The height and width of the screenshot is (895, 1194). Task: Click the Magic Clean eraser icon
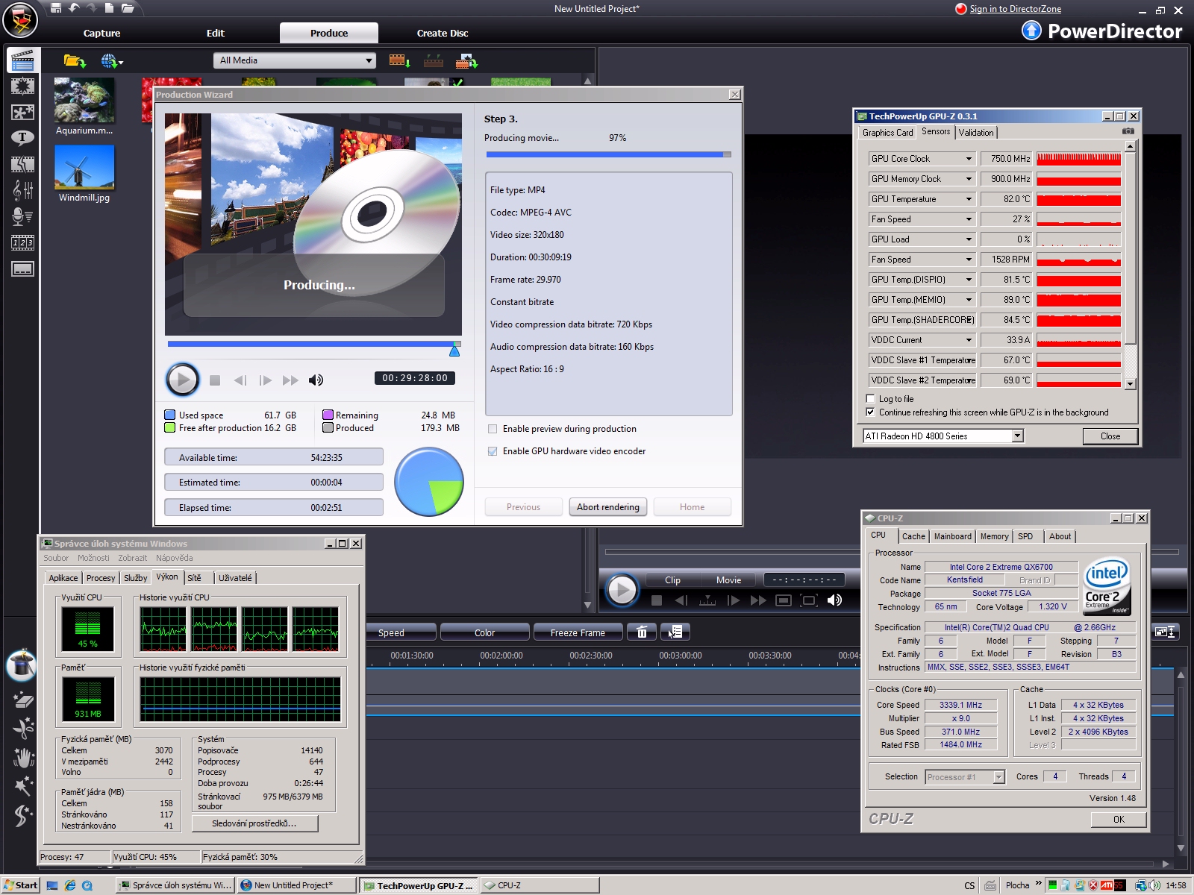click(22, 700)
